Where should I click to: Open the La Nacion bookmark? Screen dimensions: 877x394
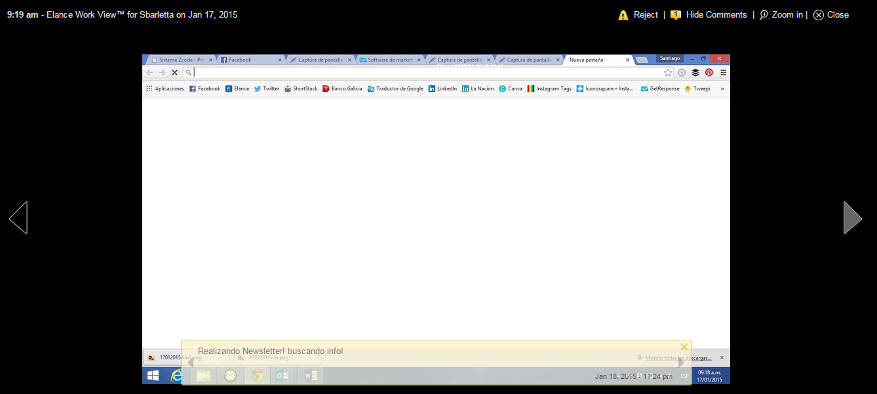(x=478, y=88)
